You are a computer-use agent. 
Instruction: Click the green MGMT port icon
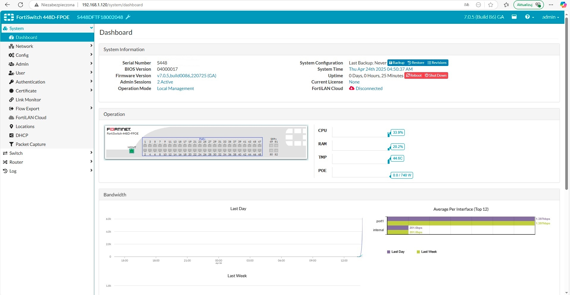point(132,151)
